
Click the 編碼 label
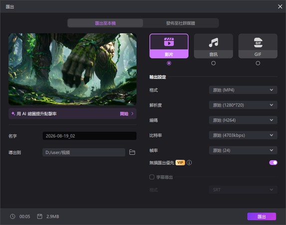(154, 120)
